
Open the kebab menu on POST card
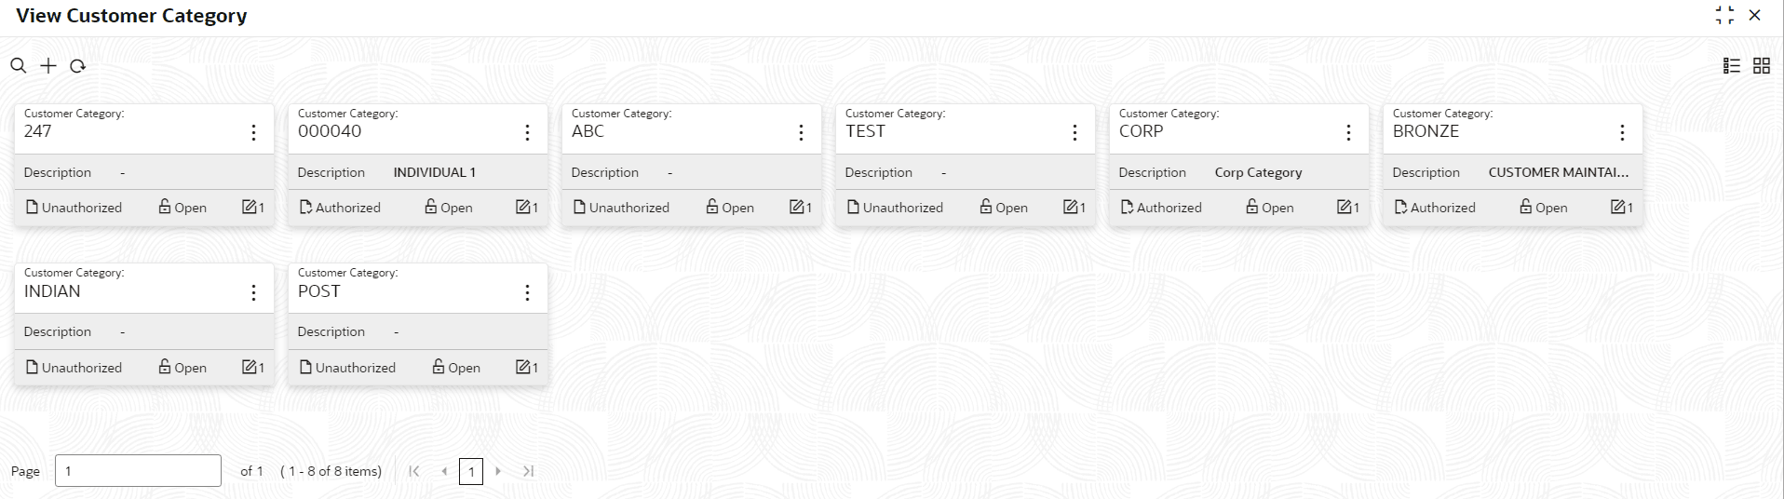(527, 292)
